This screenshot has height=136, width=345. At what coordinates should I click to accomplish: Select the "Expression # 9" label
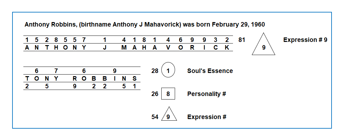coord(305,40)
